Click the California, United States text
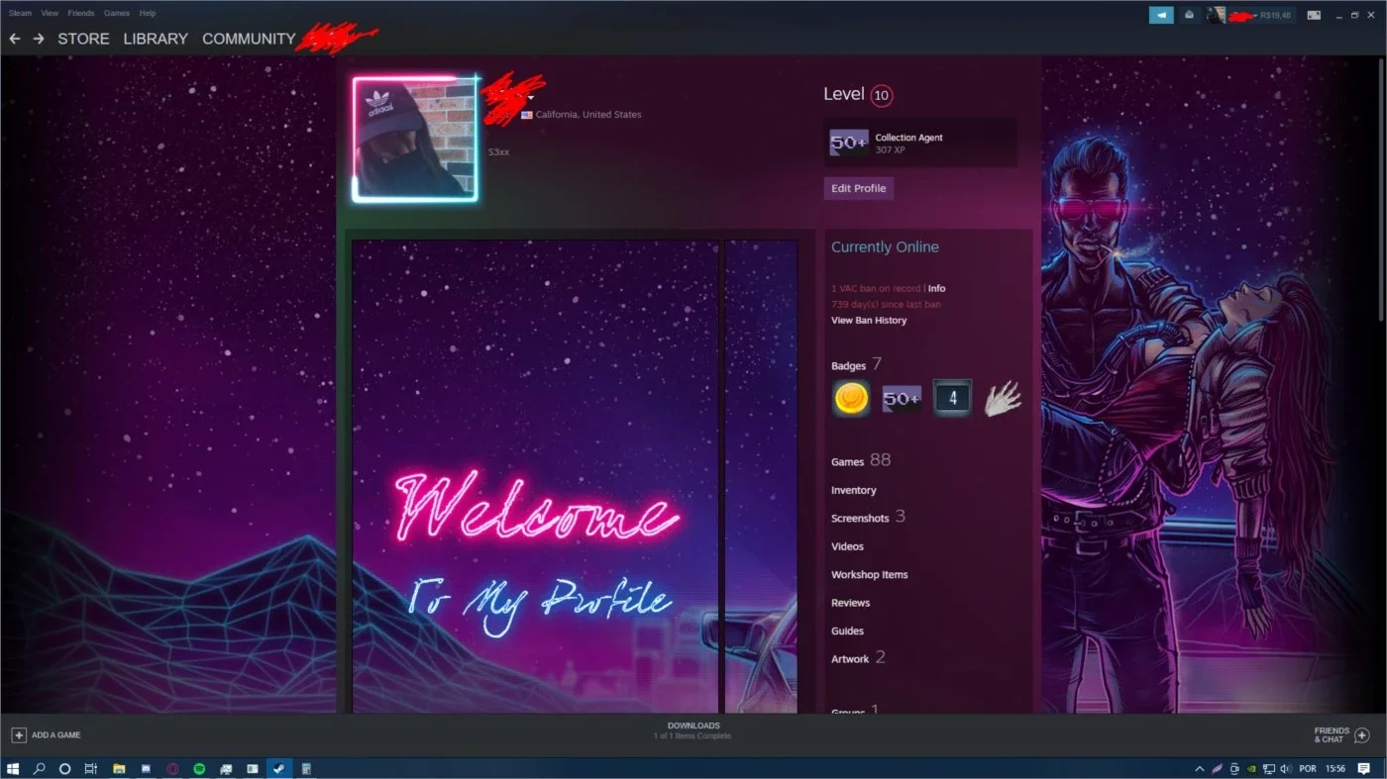This screenshot has height=779, width=1387. (588, 115)
